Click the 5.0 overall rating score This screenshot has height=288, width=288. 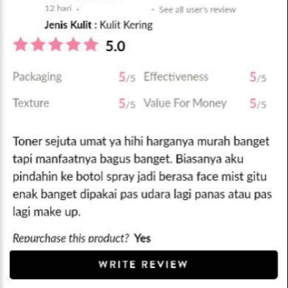(x=115, y=46)
